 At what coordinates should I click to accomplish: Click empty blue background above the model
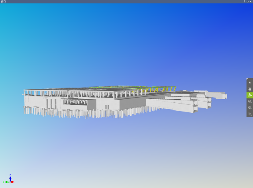(120, 40)
